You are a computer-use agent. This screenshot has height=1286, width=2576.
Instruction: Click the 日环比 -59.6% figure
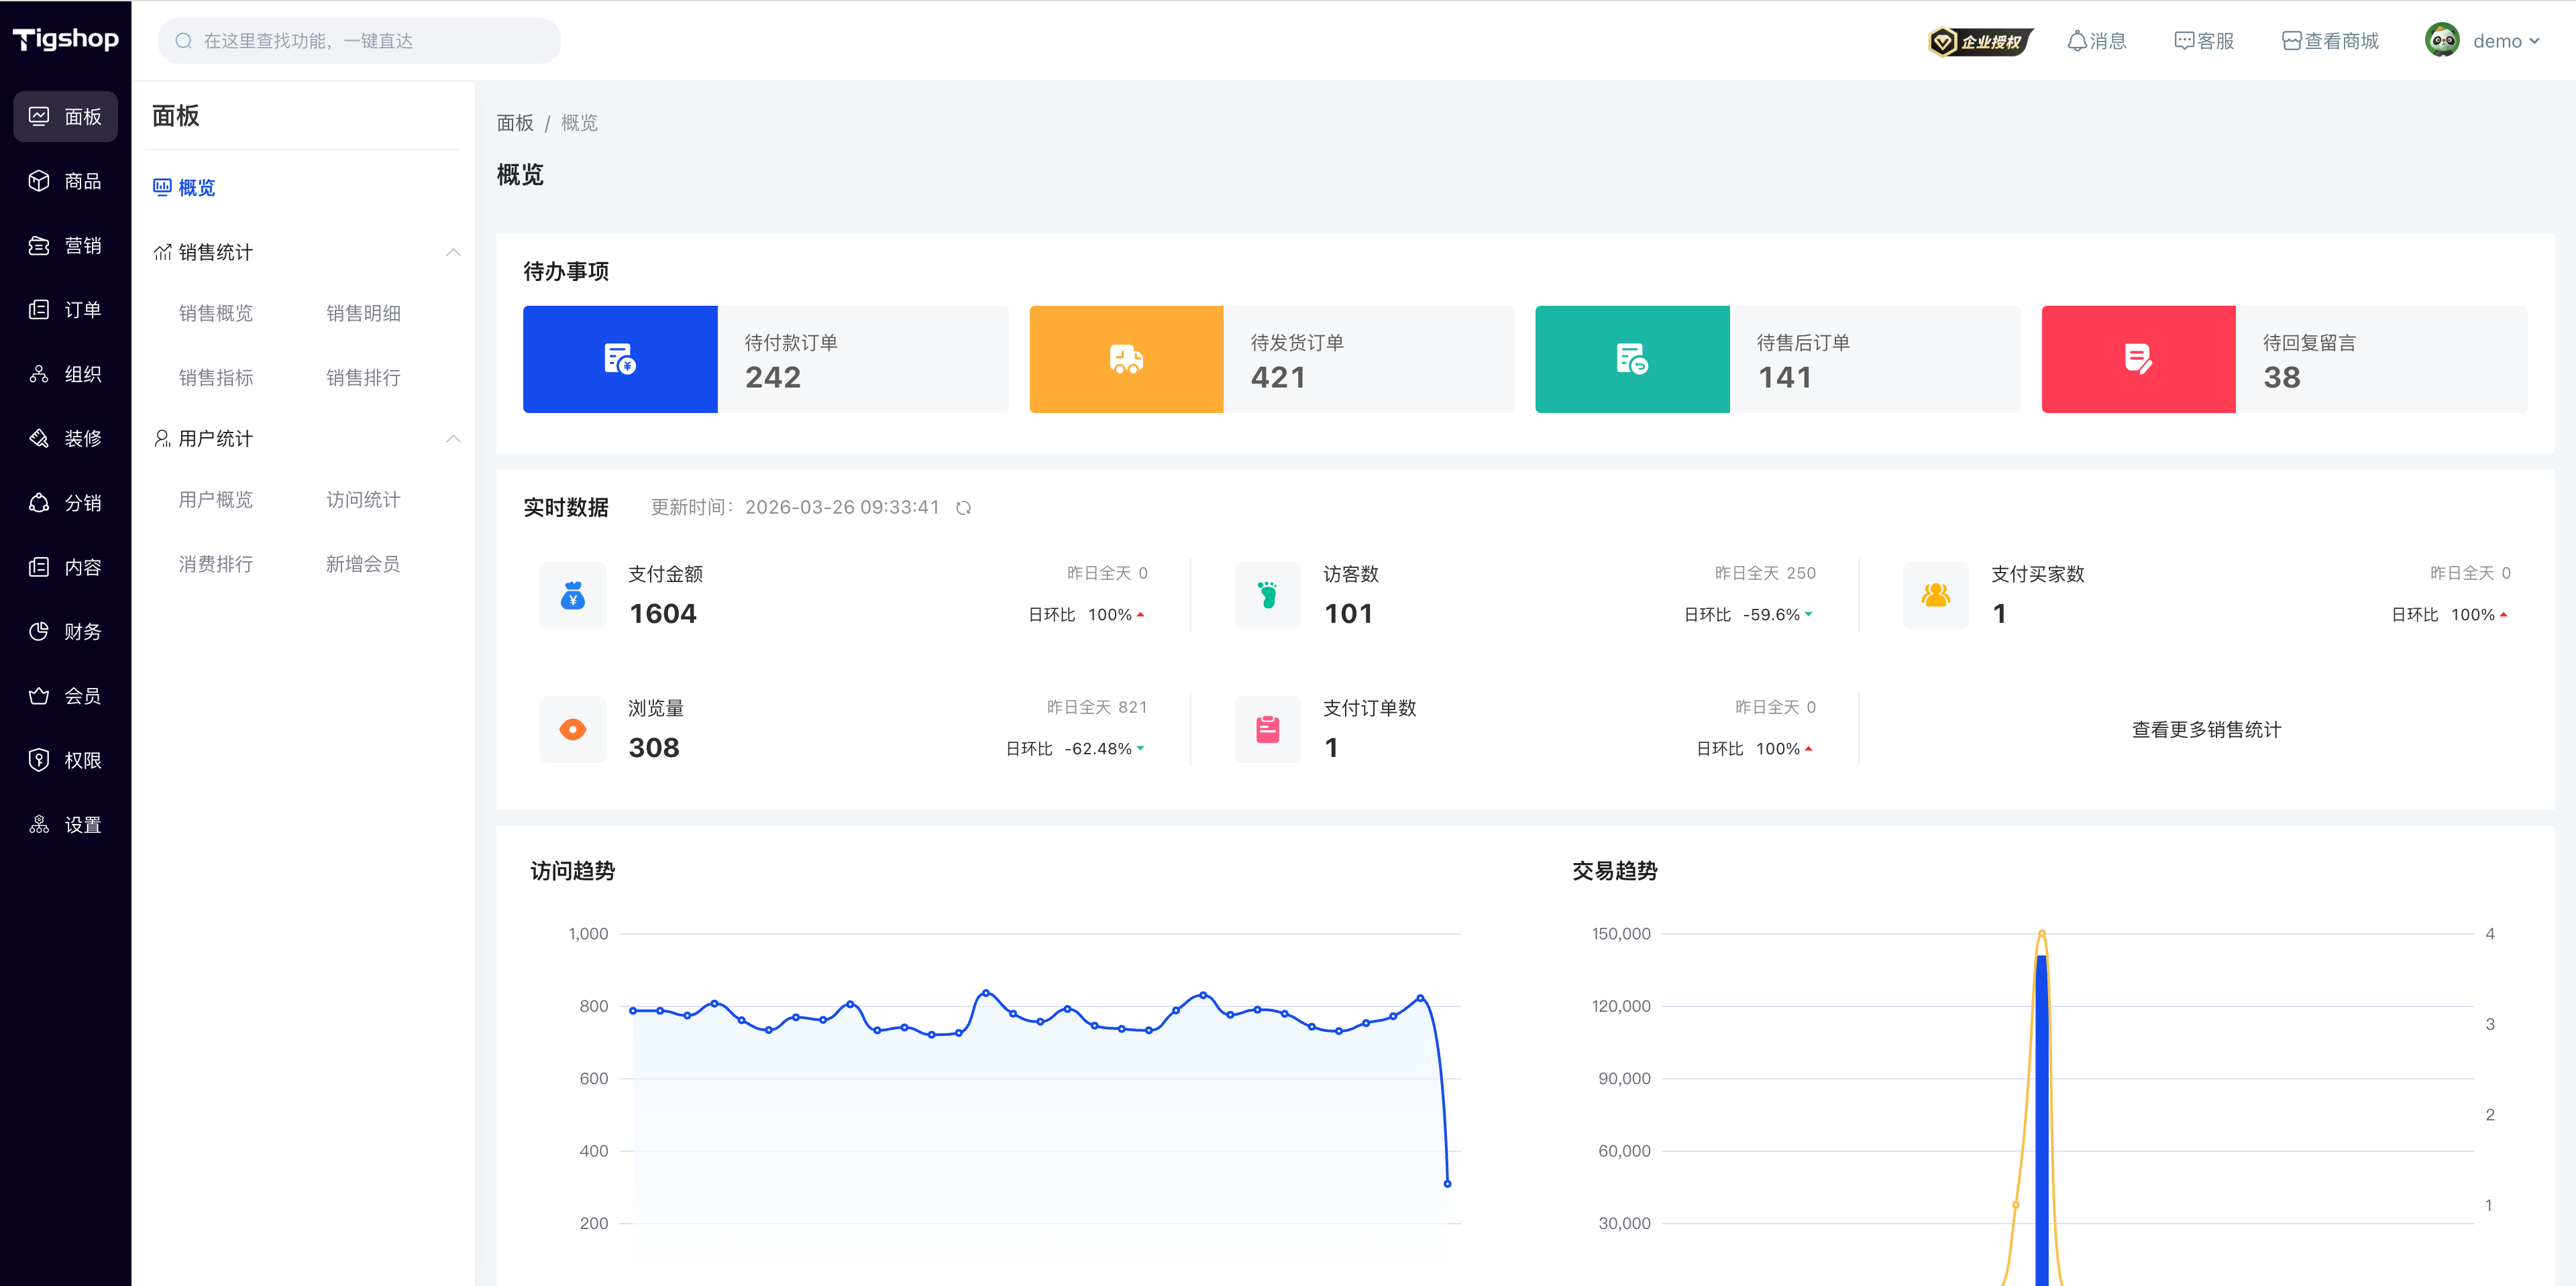(1748, 615)
